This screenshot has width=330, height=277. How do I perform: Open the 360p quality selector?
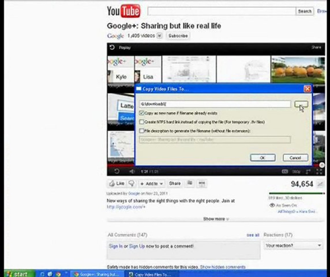[x=296, y=172]
